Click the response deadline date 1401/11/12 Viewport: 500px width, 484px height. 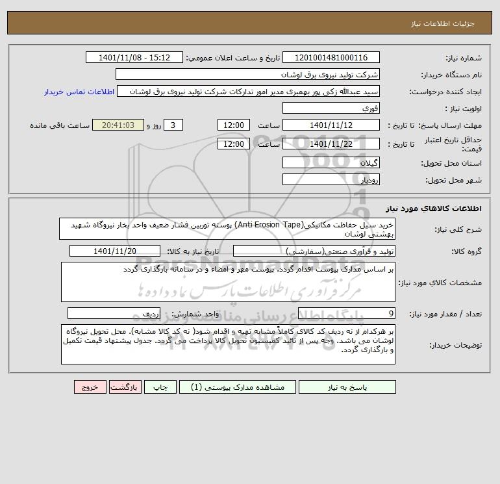coord(331,125)
